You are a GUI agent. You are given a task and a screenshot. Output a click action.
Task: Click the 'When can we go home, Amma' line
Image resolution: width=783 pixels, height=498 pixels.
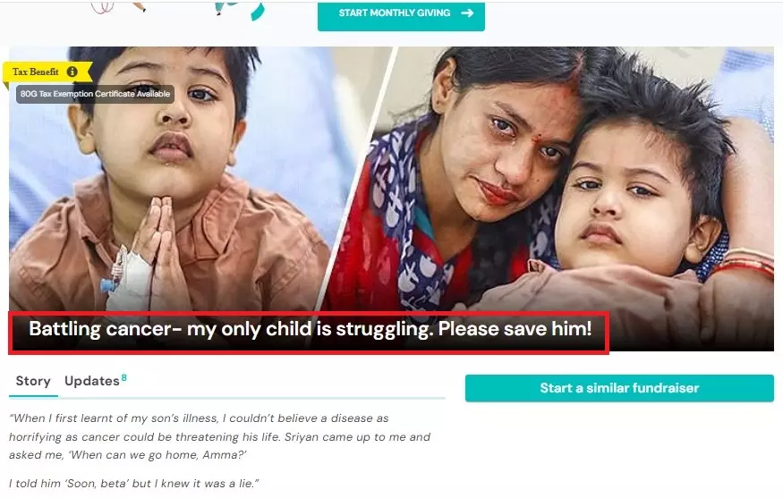pos(128,455)
